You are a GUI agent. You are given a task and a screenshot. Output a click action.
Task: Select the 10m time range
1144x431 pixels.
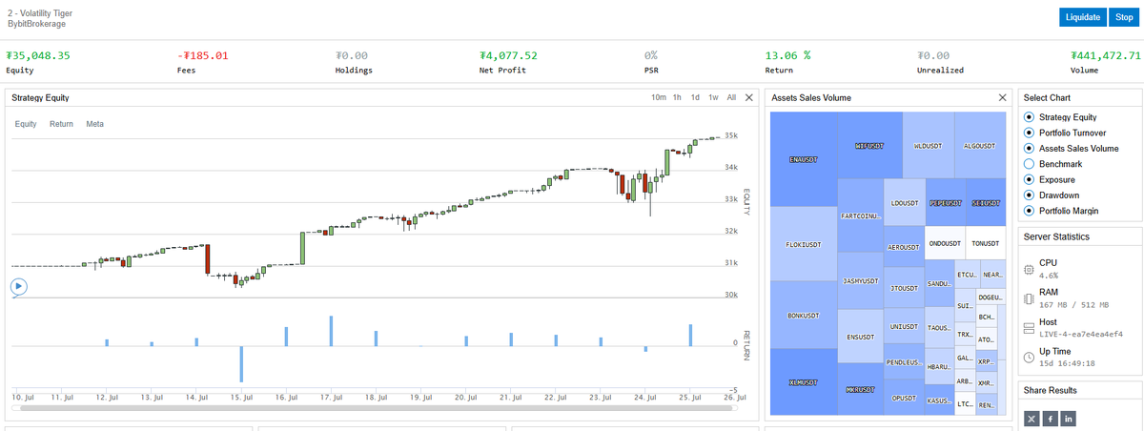tap(659, 97)
